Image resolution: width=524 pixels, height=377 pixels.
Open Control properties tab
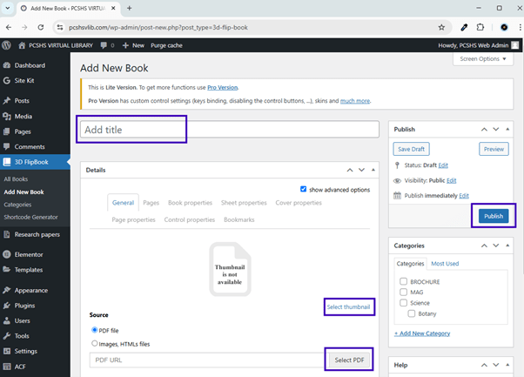pyautogui.click(x=190, y=219)
